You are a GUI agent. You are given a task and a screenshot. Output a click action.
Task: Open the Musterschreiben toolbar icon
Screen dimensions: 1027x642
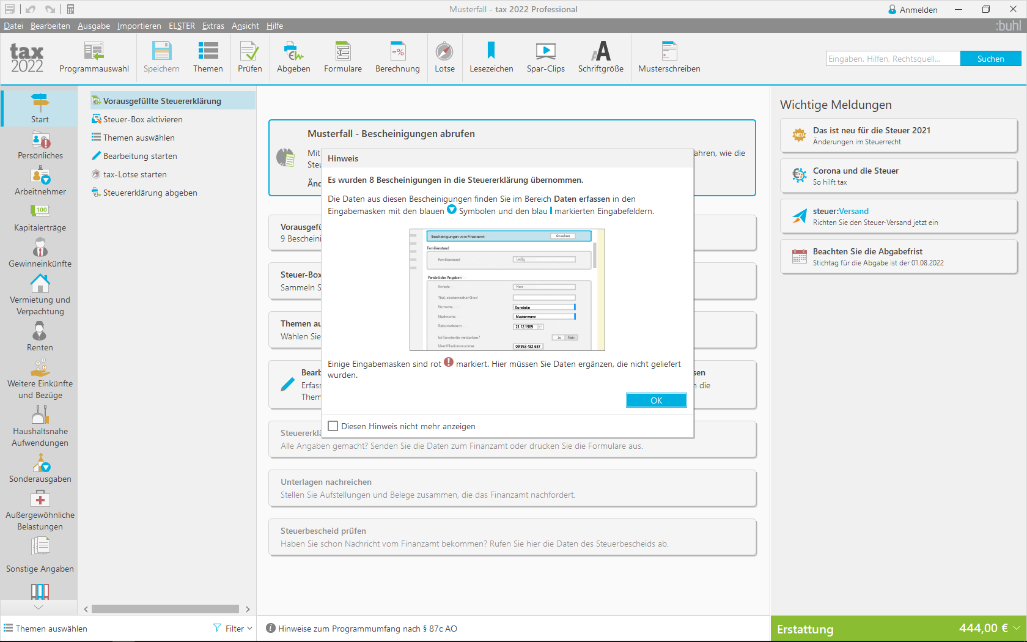tap(669, 57)
